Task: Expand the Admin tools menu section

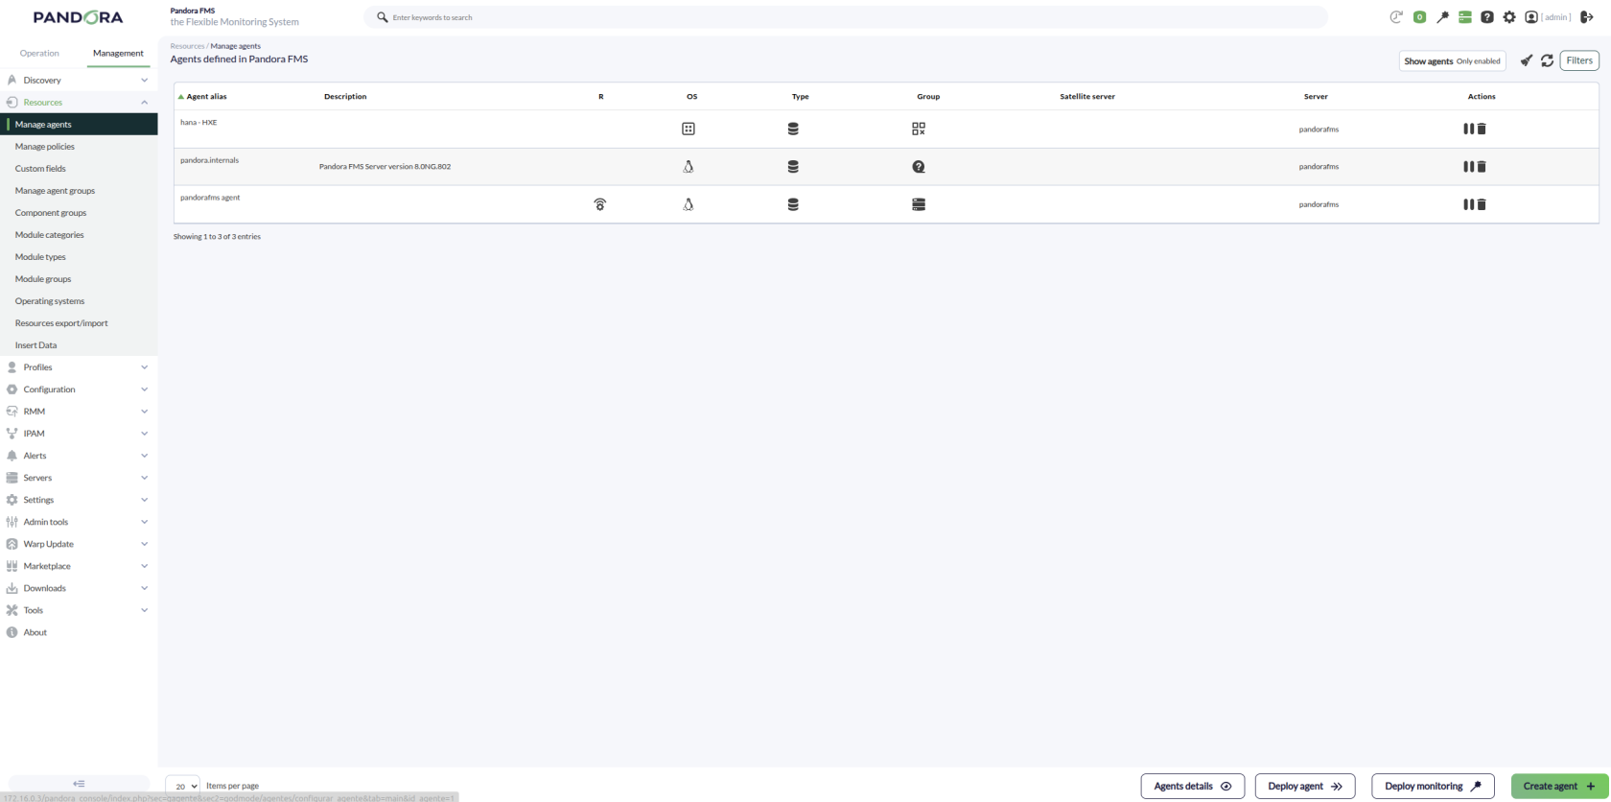Action: [79, 522]
